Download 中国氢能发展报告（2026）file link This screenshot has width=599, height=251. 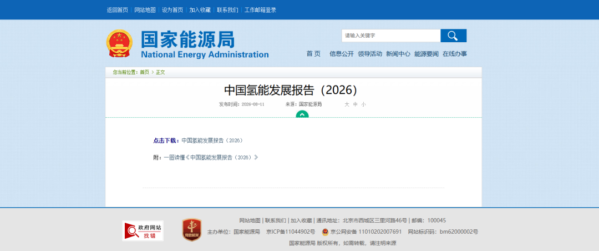212,140
